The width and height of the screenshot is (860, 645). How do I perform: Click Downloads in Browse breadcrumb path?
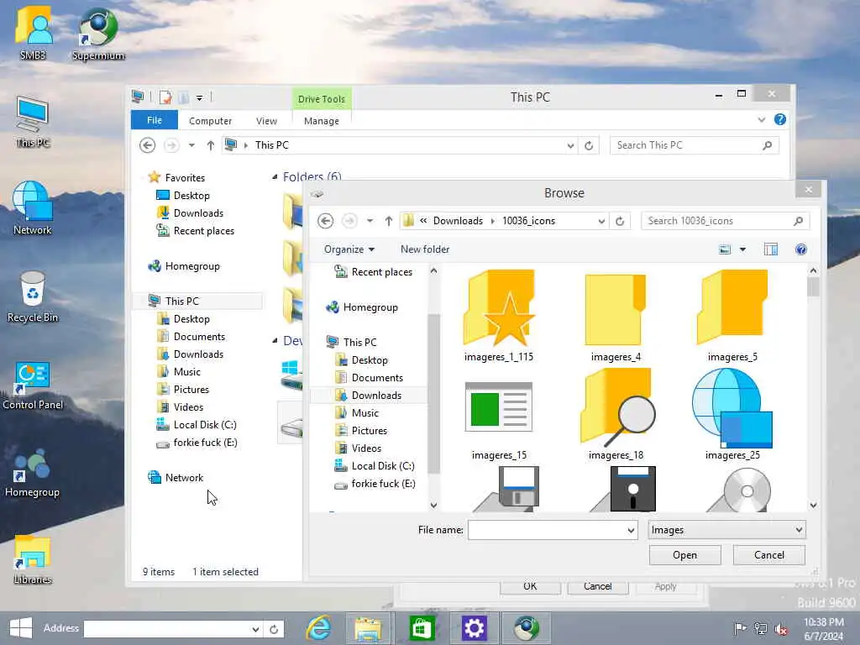[x=458, y=221]
